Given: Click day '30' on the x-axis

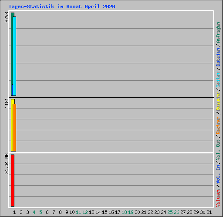Looking at the screenshot, I should tap(203, 212).
